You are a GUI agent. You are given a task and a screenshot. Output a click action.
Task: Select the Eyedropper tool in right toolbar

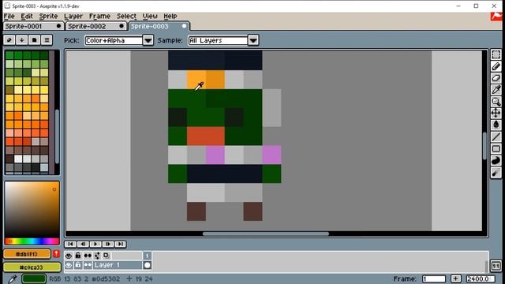(496, 90)
